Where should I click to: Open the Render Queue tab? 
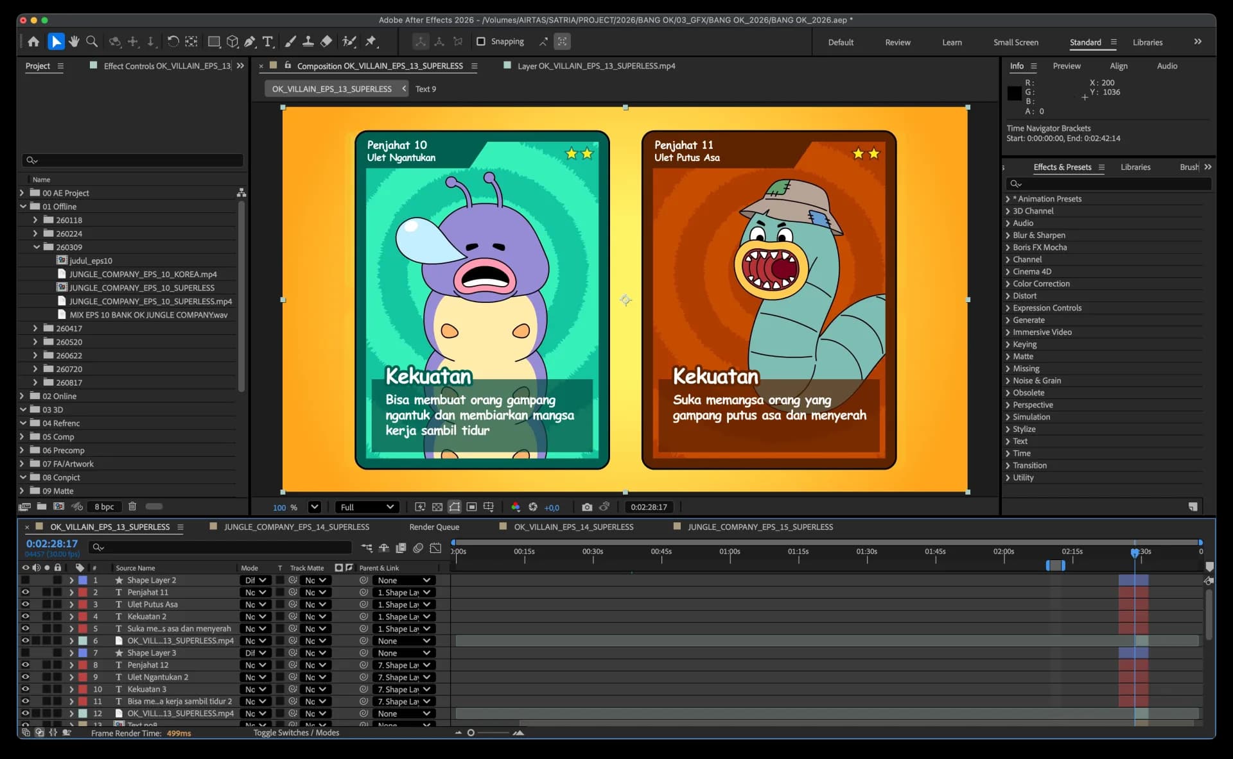pyautogui.click(x=434, y=527)
